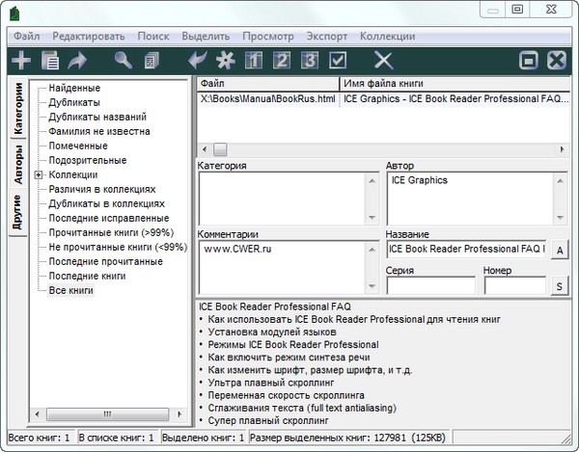Image resolution: width=579 pixels, height=452 pixels.
Task: Click the number 2 toolbar icon
Action: [x=283, y=61]
